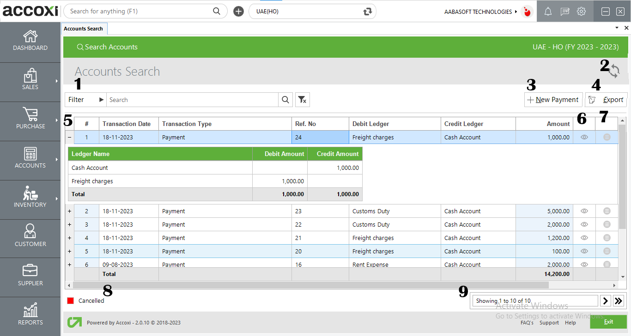Open the eye view for payment Ref 21
Image resolution: width=631 pixels, height=336 pixels.
point(584,237)
